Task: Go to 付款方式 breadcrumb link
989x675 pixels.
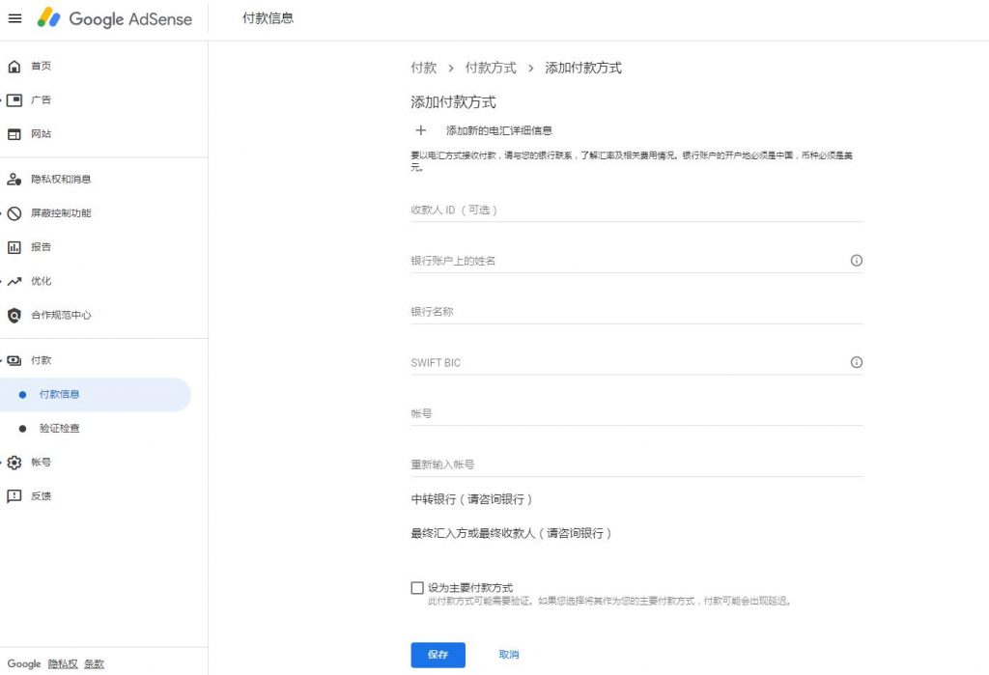Action: pos(491,69)
